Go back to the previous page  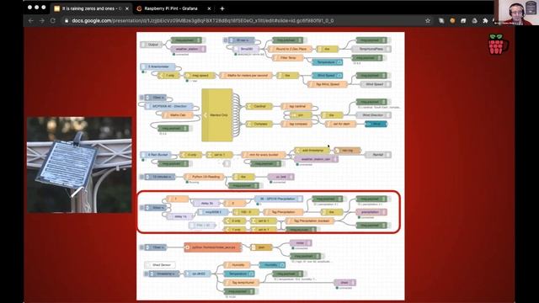click(x=31, y=20)
